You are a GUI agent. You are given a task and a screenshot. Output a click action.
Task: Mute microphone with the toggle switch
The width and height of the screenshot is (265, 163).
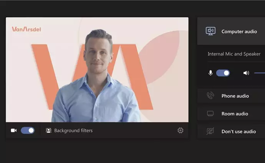coord(223,73)
